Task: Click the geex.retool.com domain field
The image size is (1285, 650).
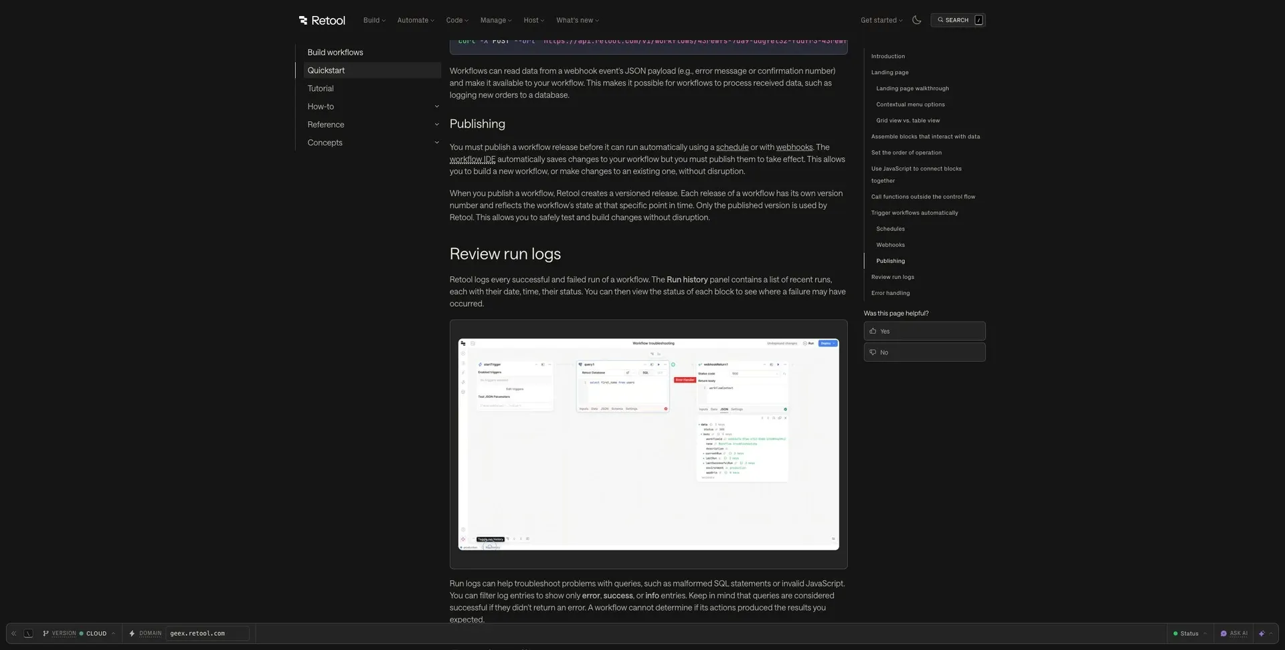Action: [207, 633]
